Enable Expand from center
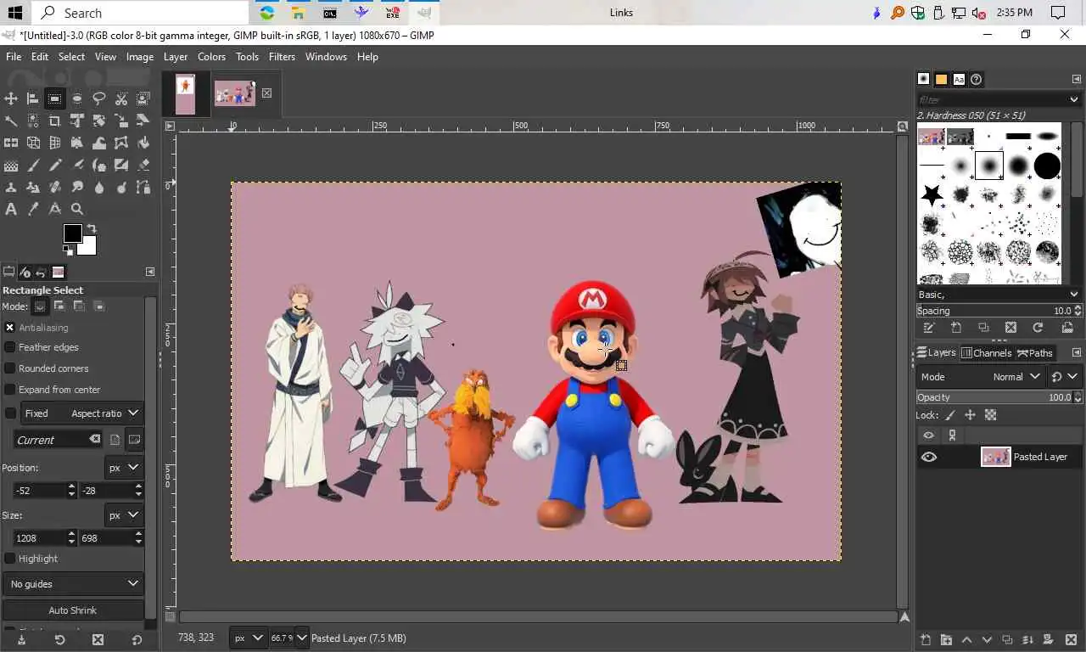1086x652 pixels. pyautogui.click(x=10, y=390)
